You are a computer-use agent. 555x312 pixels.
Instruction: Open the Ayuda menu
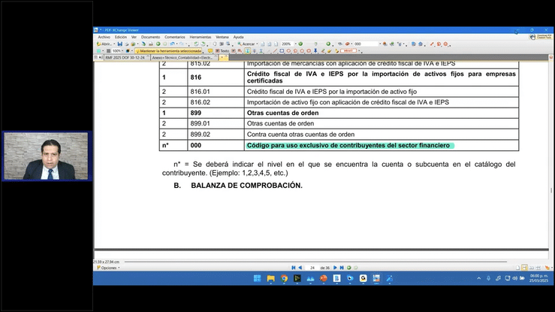[238, 37]
